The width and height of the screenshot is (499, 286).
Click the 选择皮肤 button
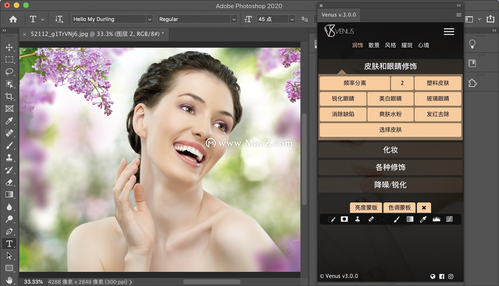(x=390, y=130)
